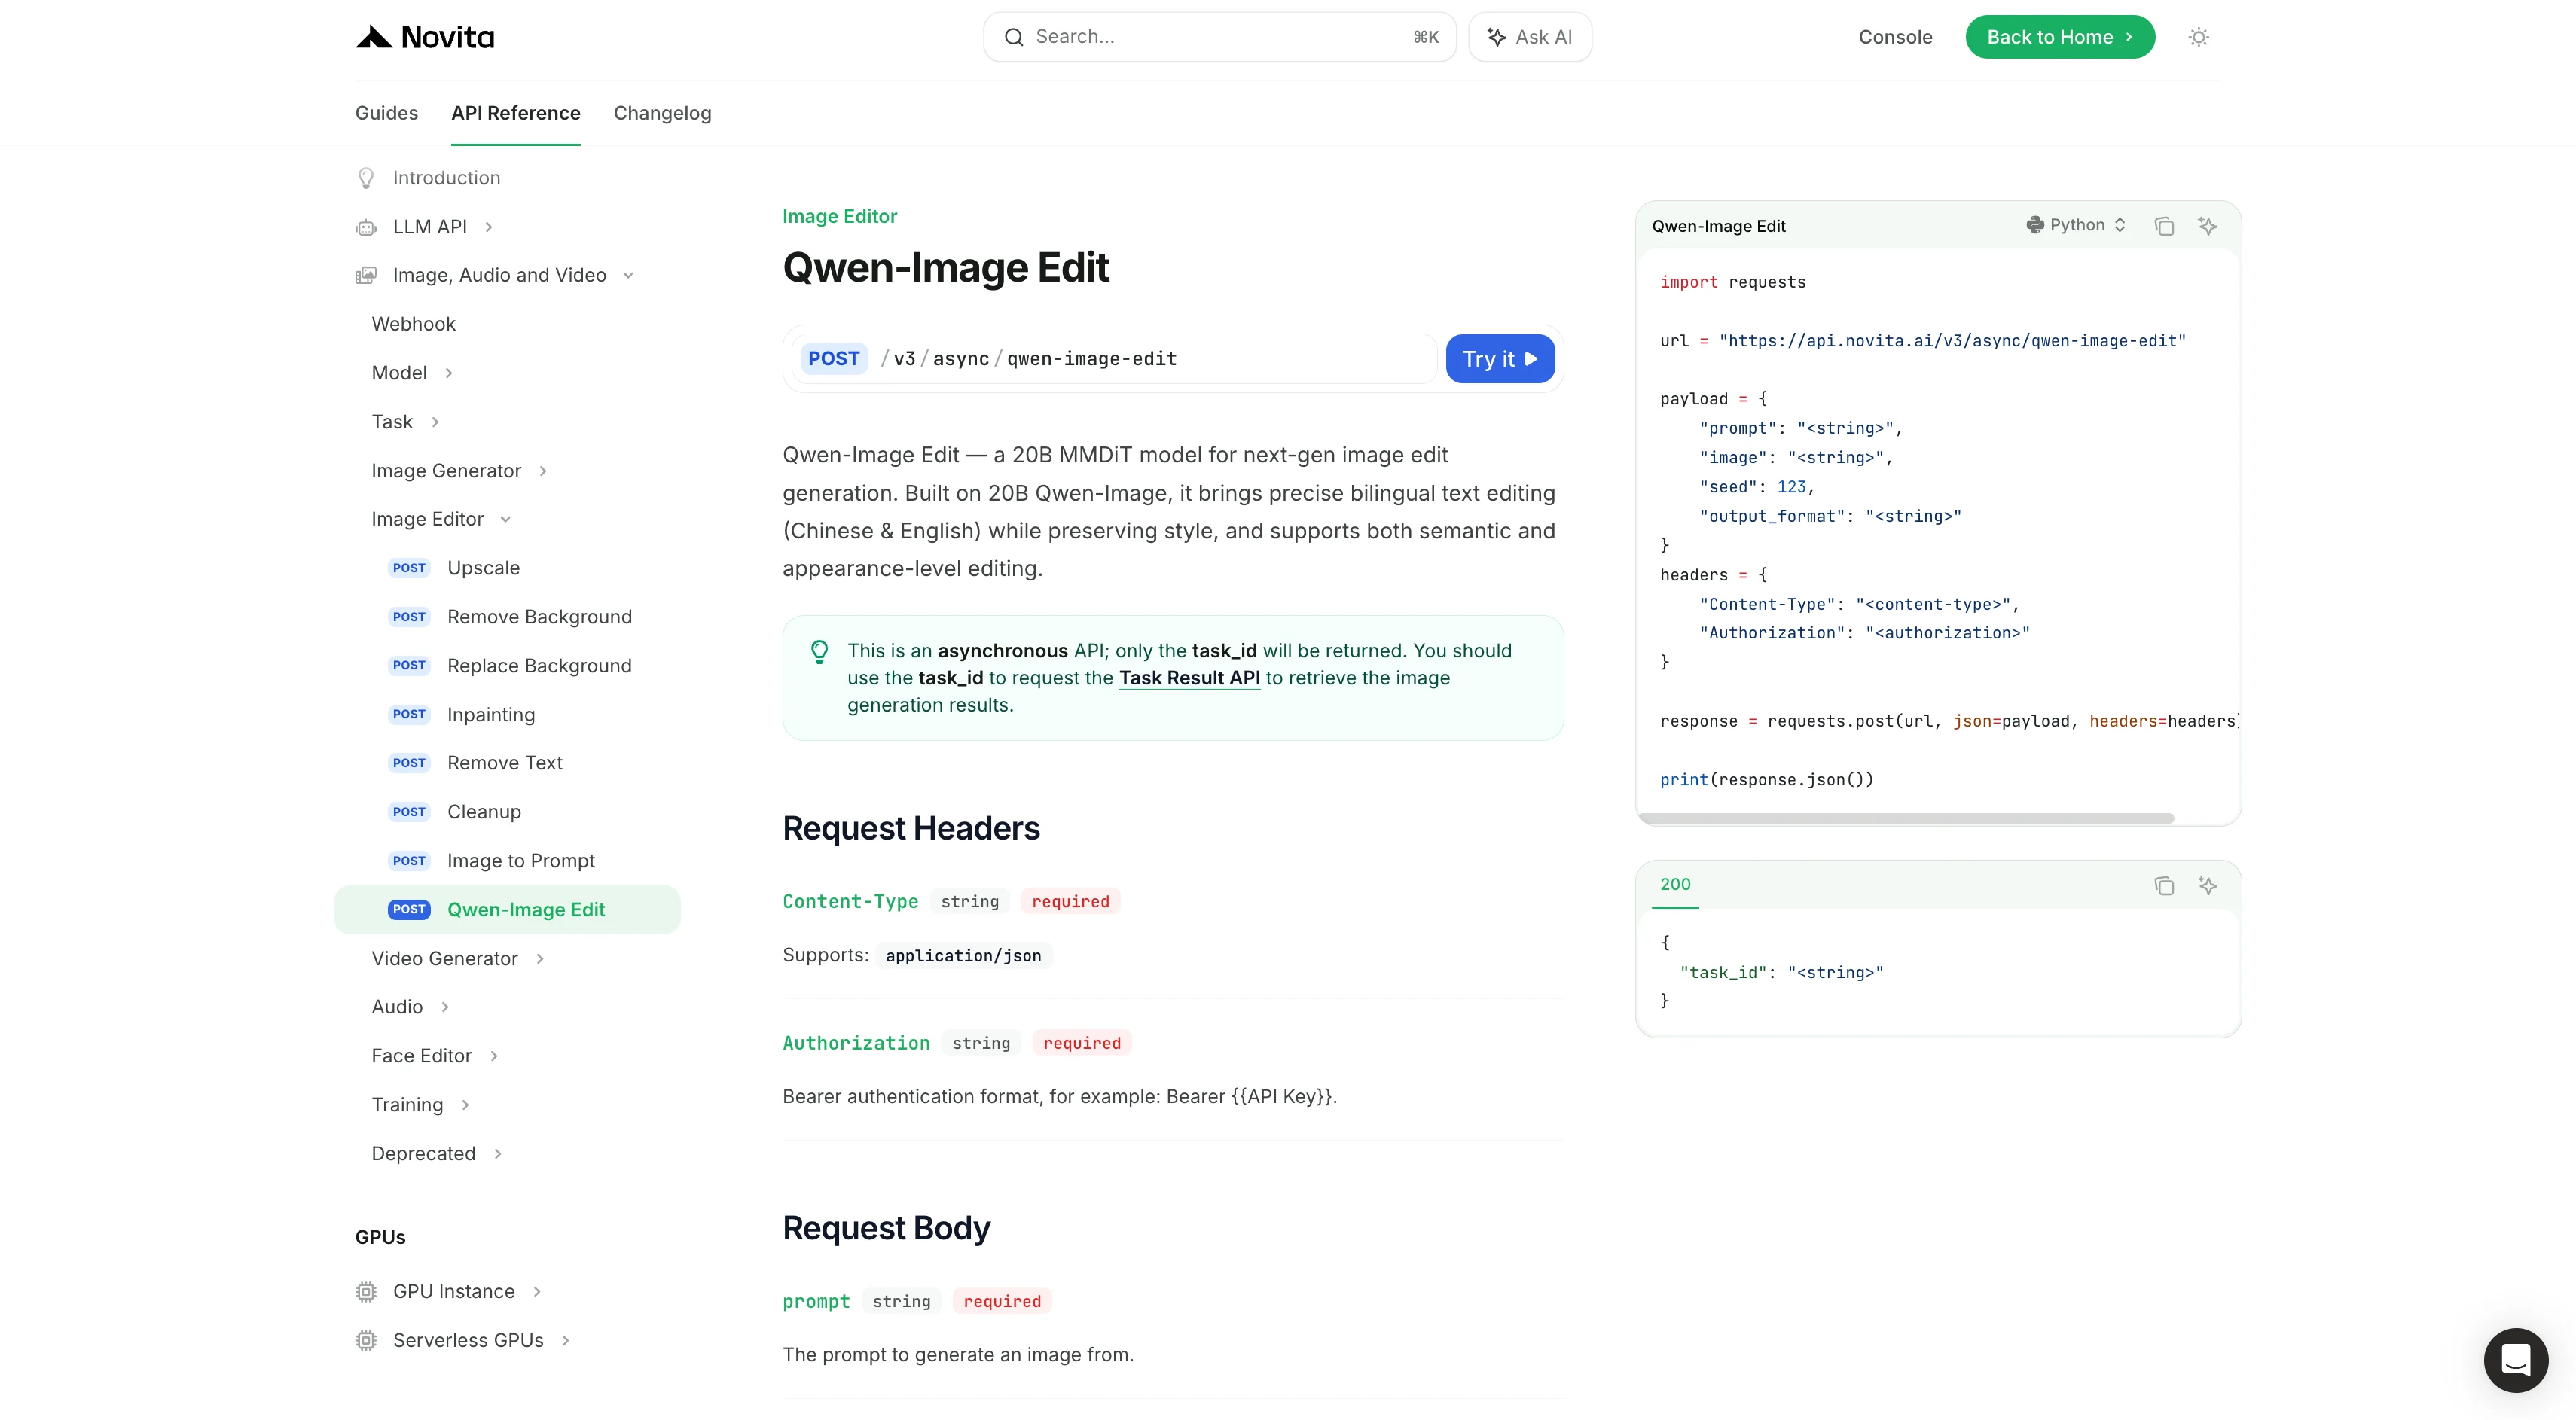Open the chat support widget
The width and height of the screenshot is (2576, 1420).
coord(2515,1359)
